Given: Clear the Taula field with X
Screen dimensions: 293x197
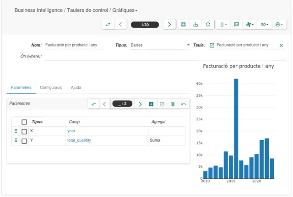Looking at the screenshot, I should pos(281,45).
